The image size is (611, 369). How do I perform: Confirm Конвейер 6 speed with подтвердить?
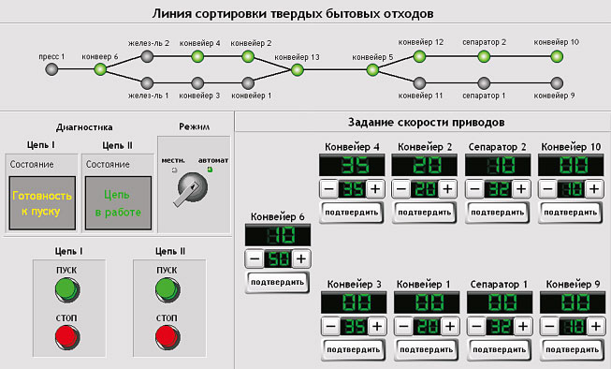click(277, 282)
